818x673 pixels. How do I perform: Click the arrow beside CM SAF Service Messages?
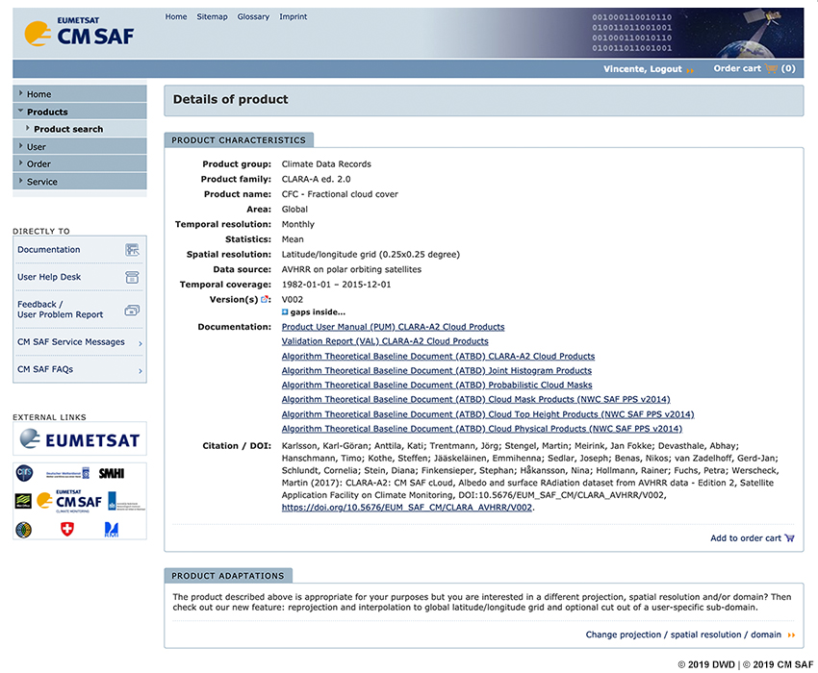pyautogui.click(x=141, y=343)
